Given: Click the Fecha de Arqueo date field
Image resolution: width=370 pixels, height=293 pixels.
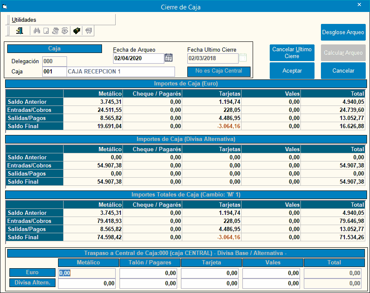Looking at the screenshot, I should pyautogui.click(x=138, y=59).
